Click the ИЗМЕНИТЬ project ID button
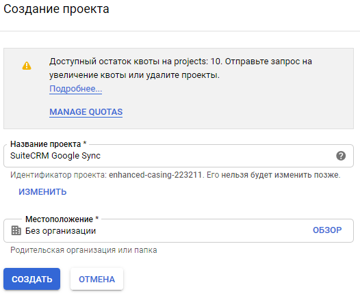 point(42,192)
